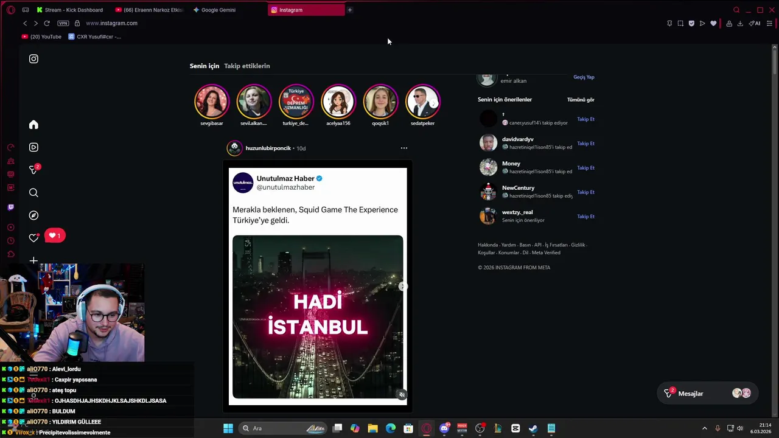Open Reels from the sidebar icon

click(x=33, y=147)
